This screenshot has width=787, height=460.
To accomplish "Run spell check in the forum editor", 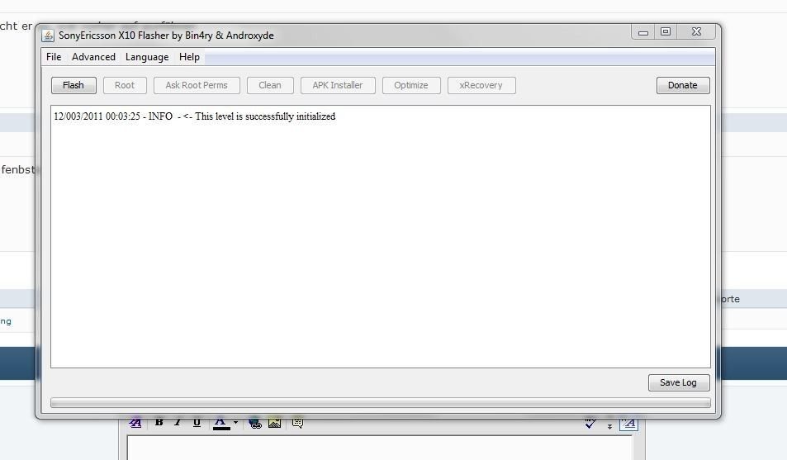I will [x=590, y=424].
